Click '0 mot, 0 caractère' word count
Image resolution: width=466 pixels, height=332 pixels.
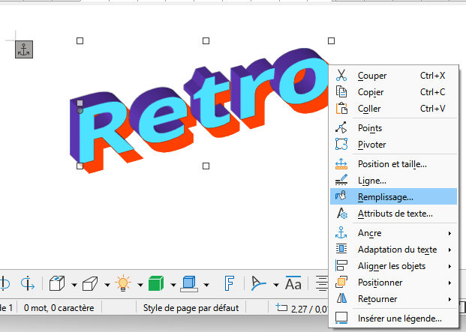pos(59,308)
